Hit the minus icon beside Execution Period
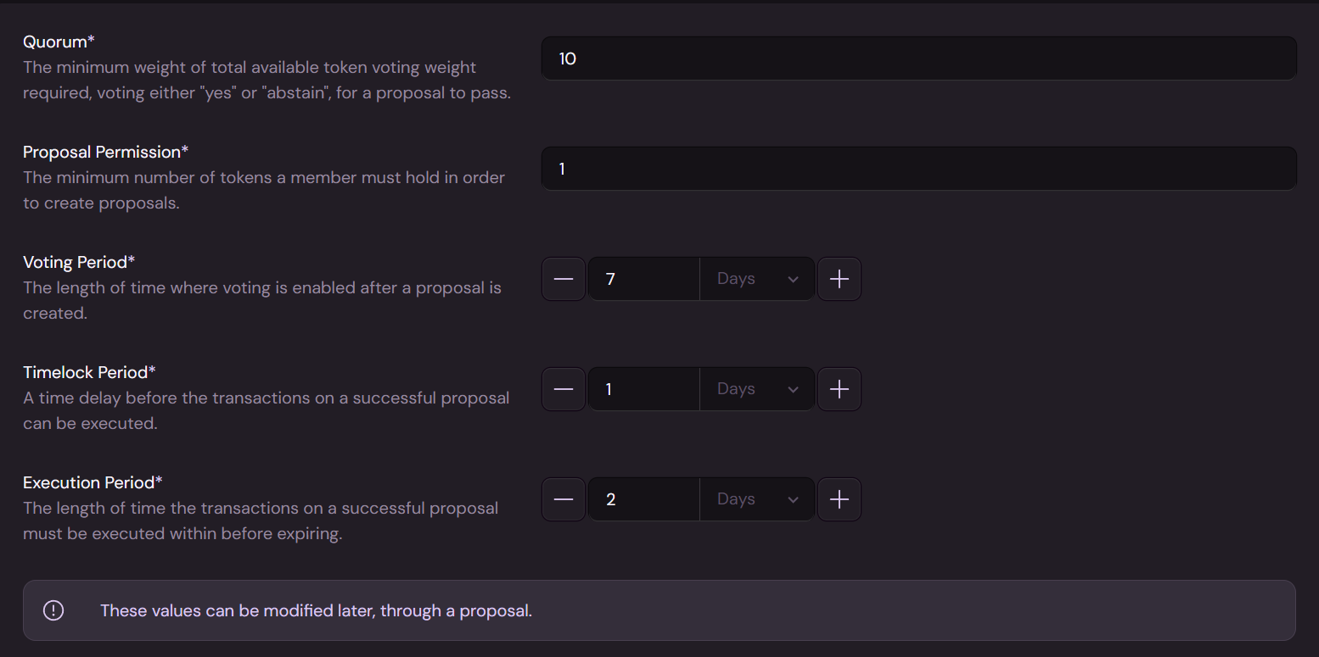The image size is (1319, 657). point(564,499)
